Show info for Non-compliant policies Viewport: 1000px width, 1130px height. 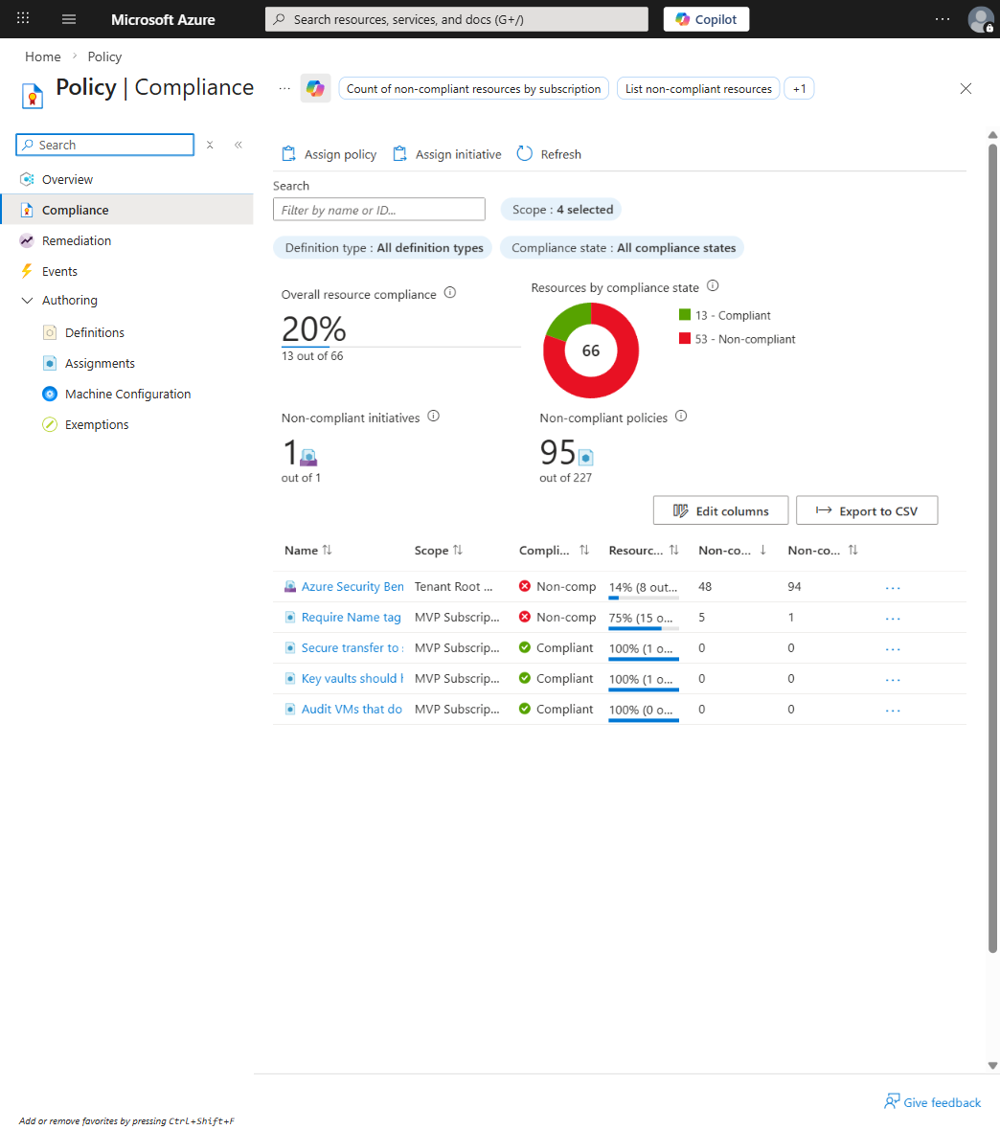681,416
